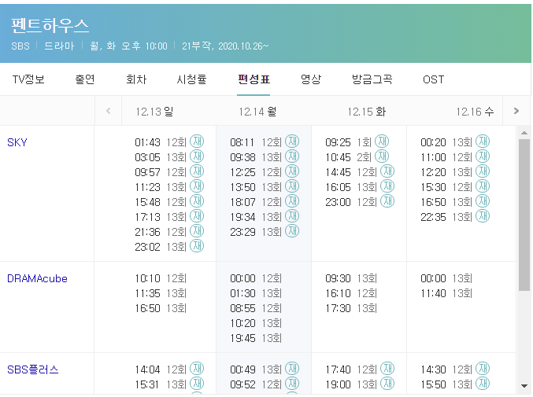The height and width of the screenshot is (397, 533).
Task: Switch to the 회차 episodes tab
Action: coord(136,79)
